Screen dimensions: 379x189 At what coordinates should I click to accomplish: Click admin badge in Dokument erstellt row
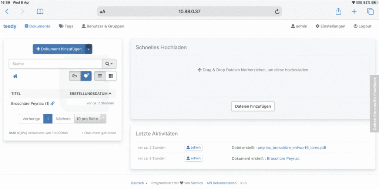194,158
